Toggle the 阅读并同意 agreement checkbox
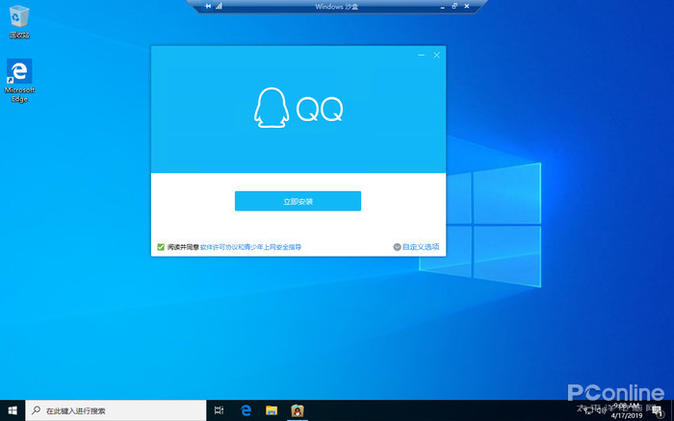 (x=161, y=247)
